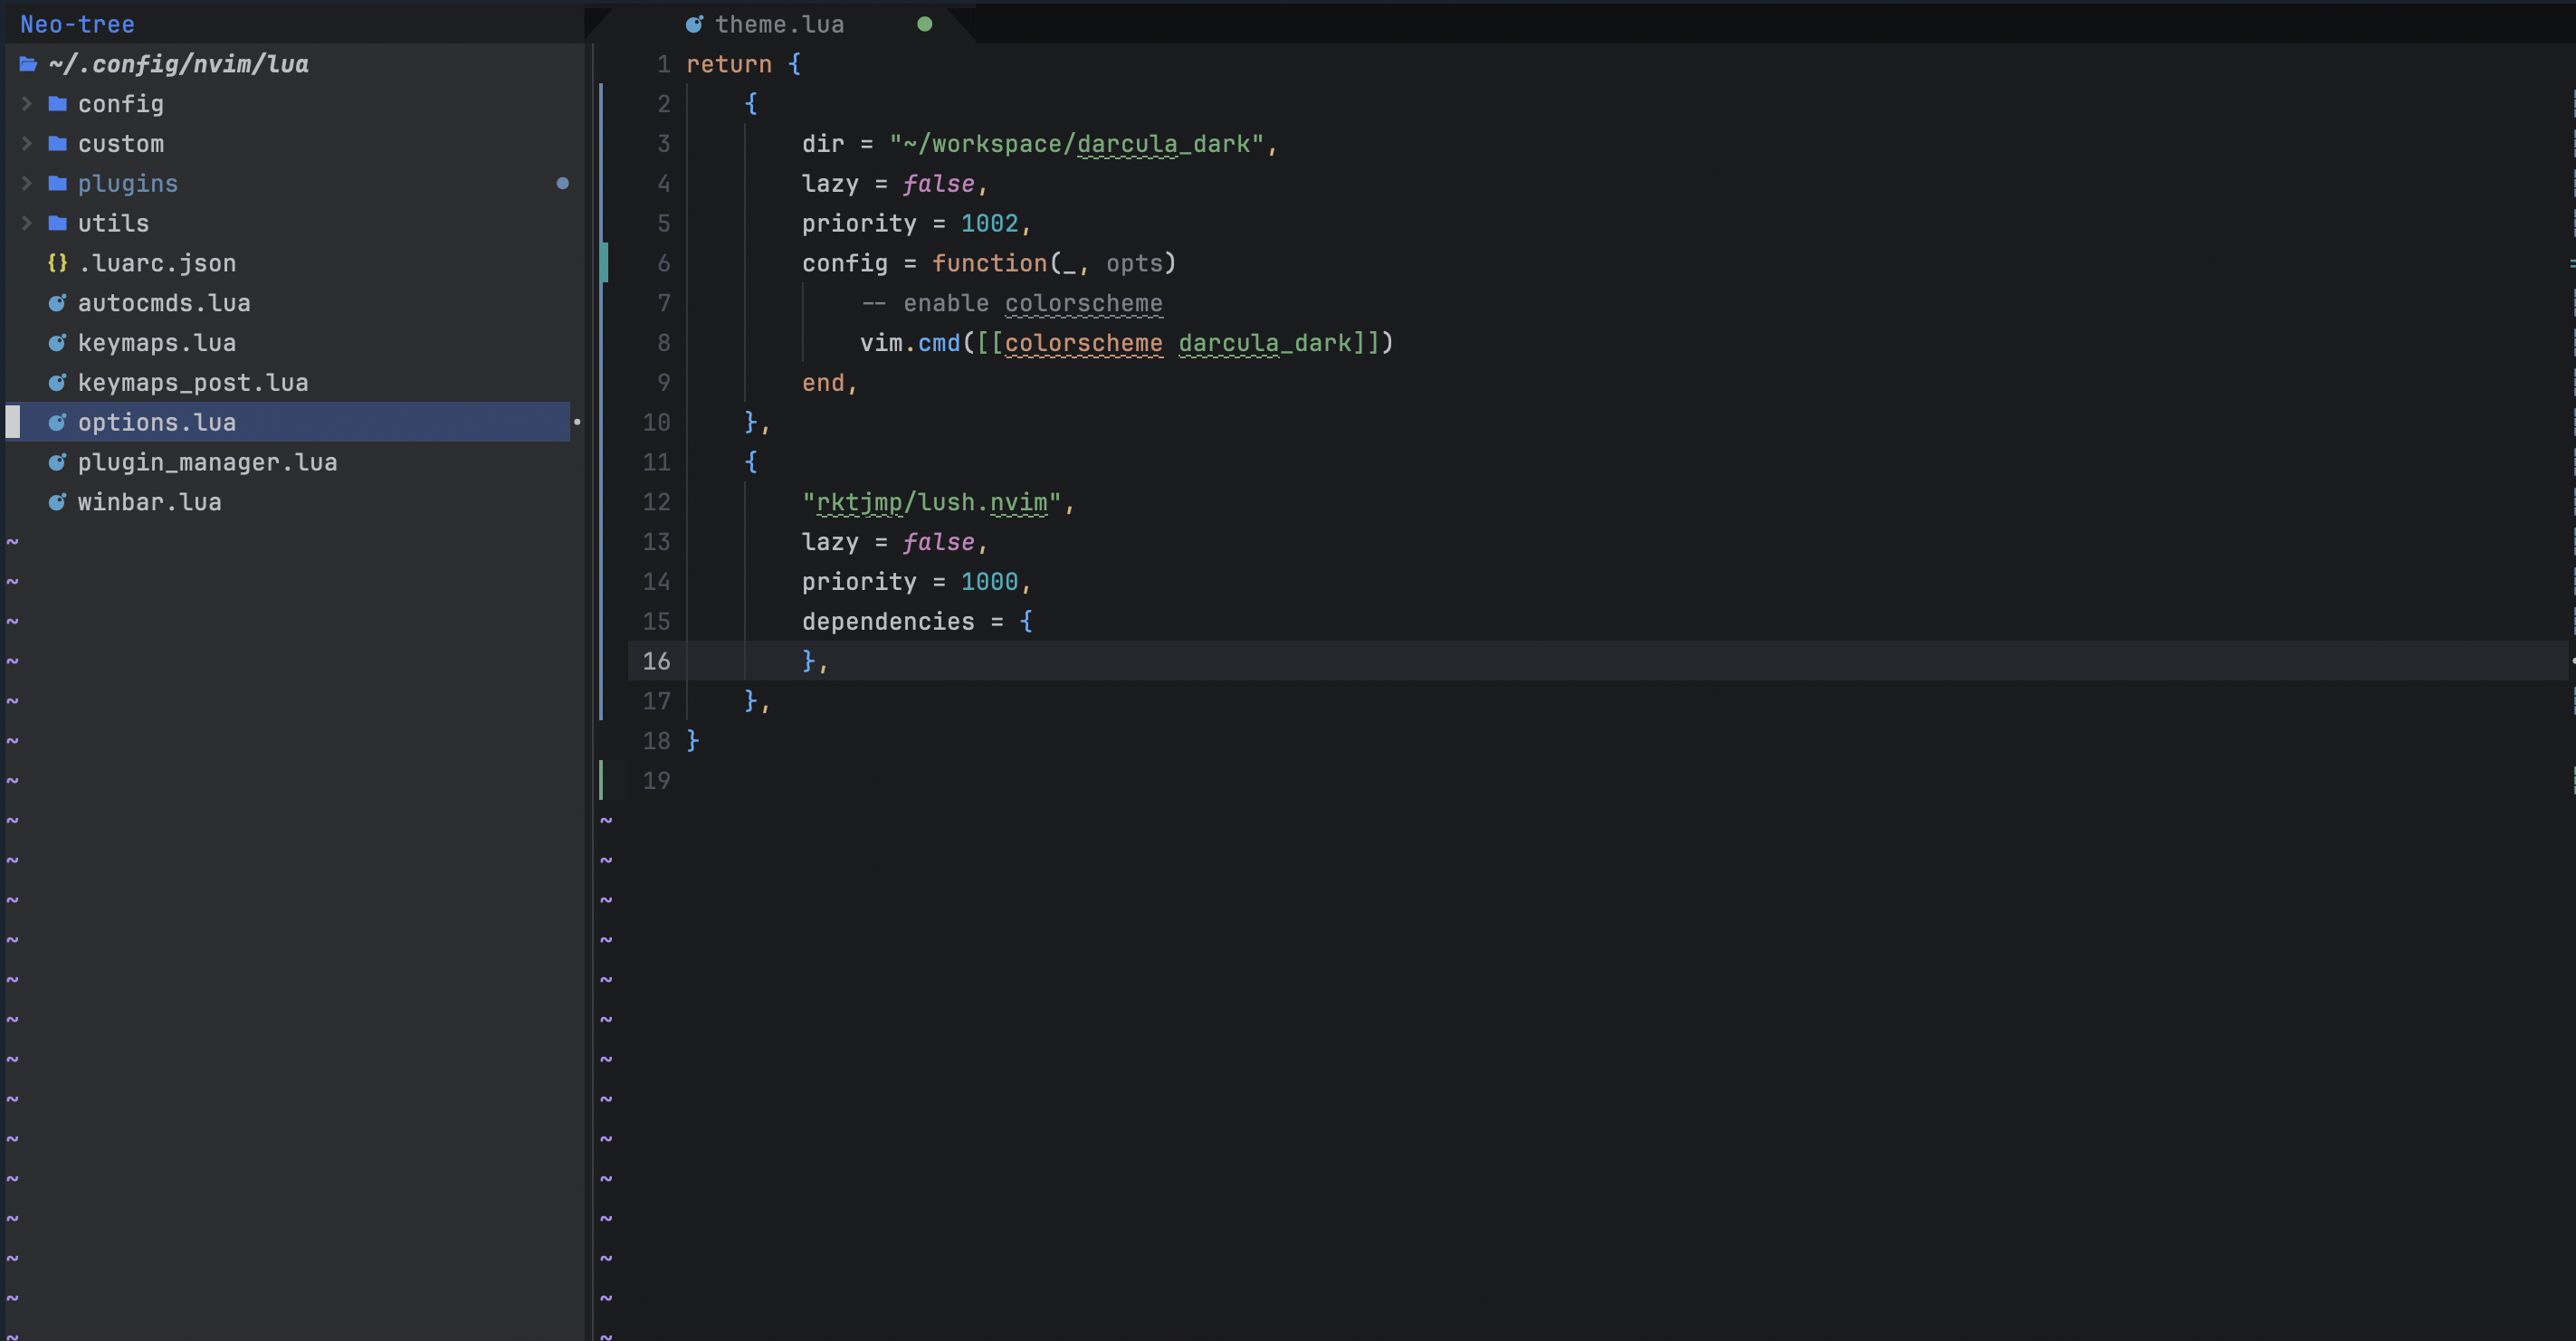Open keymaps_post.lua from the tree
This screenshot has height=1341, width=2576.
(x=193, y=383)
